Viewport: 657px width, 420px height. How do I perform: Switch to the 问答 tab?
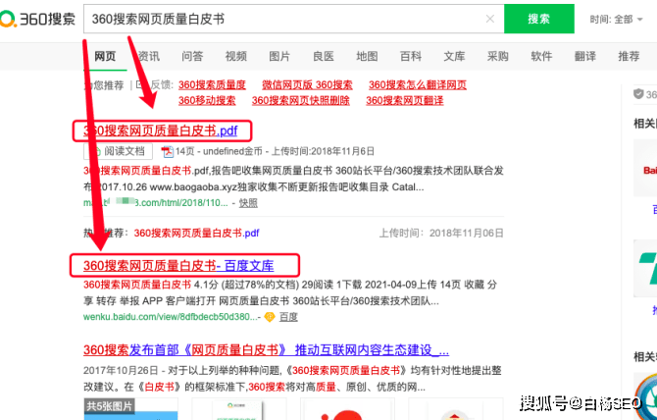192,56
